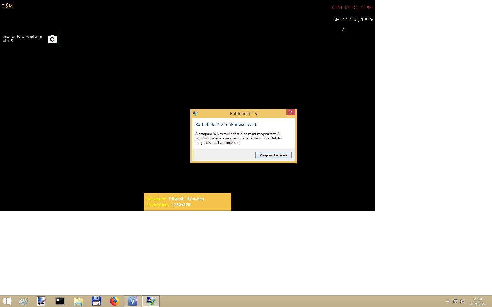The height and width of the screenshot is (307, 492).
Task: Click the "GPU: 51 °C, 19 %" readout
Action: (351, 8)
